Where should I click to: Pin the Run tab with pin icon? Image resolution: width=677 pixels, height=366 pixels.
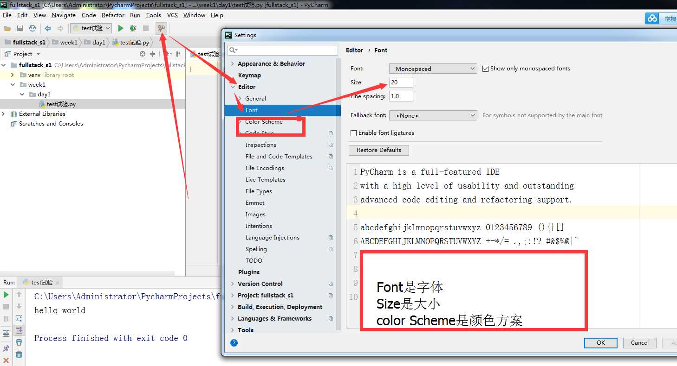[6, 348]
